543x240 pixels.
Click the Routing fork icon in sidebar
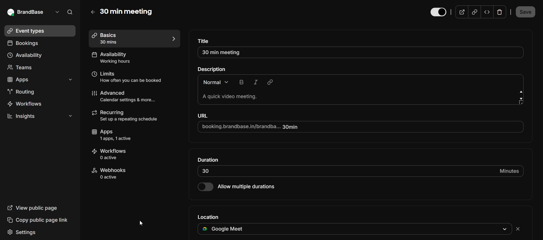(10, 92)
